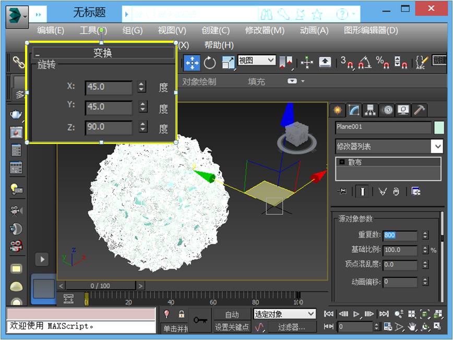Screen dimensions: 453x340
Task: Click the link chain icon in toolbar
Action: (18, 62)
